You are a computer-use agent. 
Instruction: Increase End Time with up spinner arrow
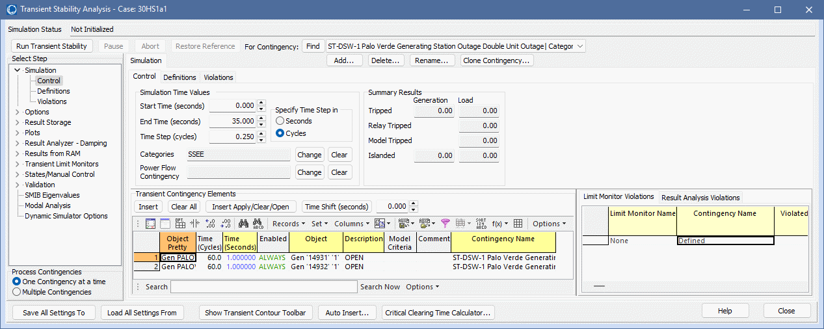point(261,118)
